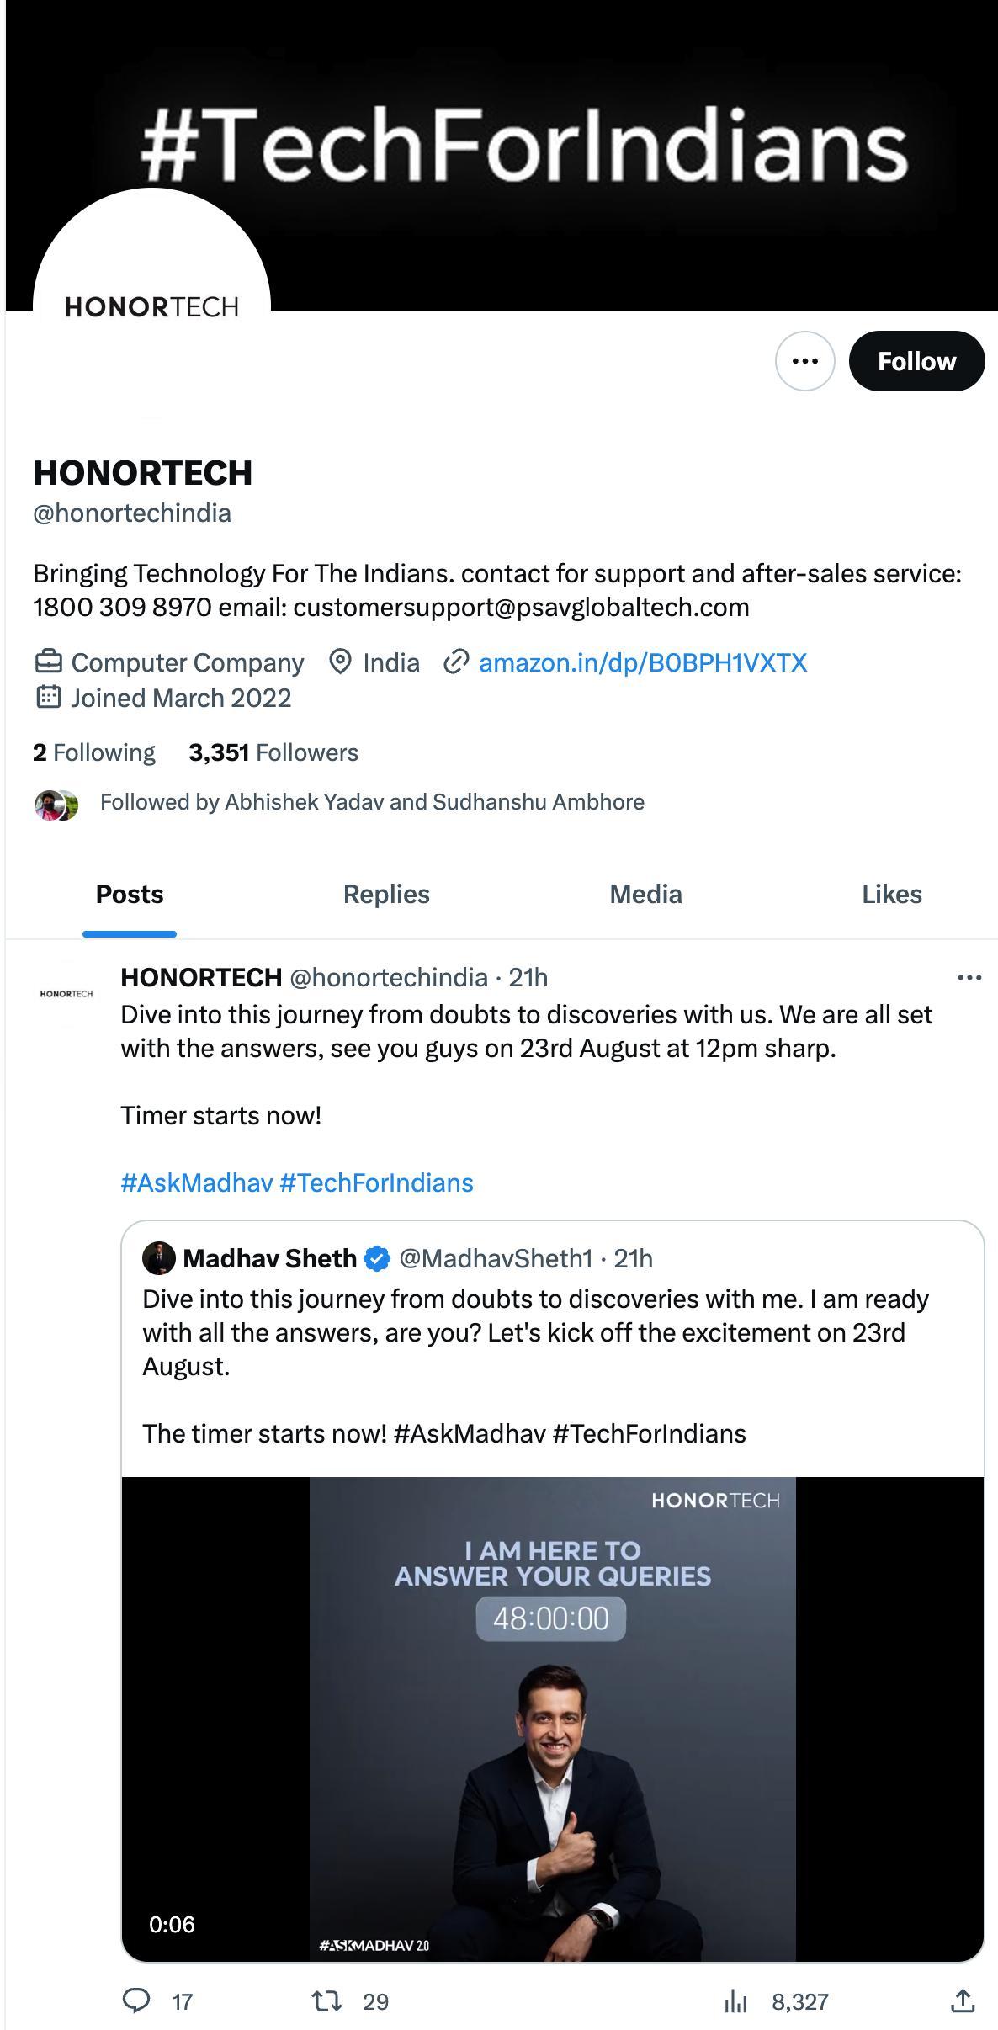The image size is (998, 2030).
Task: Open the amazon.in product link
Action: click(x=642, y=662)
